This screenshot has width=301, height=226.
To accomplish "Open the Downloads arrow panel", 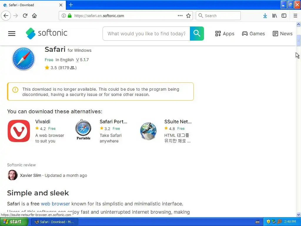I will tap(265, 16).
